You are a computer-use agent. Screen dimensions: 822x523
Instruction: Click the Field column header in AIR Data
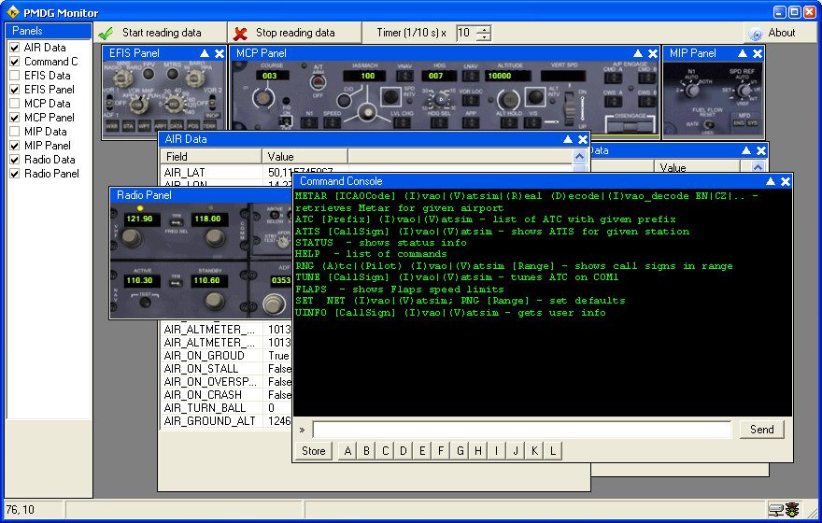211,157
